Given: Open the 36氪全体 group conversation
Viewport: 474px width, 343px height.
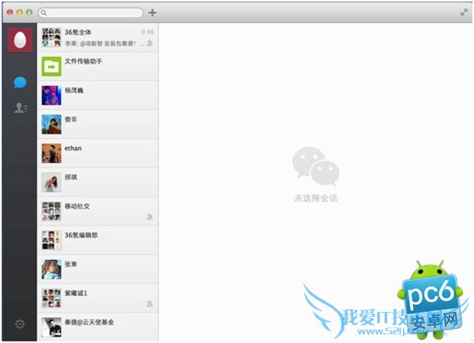Looking at the screenshot, I should [x=98, y=37].
